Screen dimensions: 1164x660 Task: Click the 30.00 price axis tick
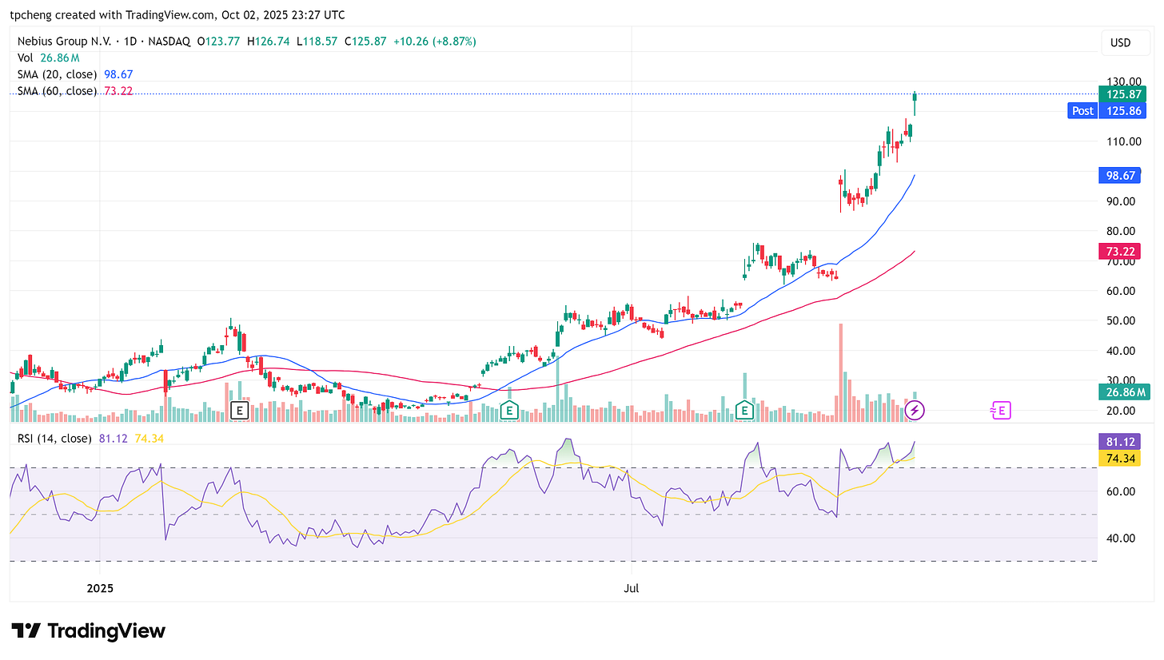tap(1122, 380)
